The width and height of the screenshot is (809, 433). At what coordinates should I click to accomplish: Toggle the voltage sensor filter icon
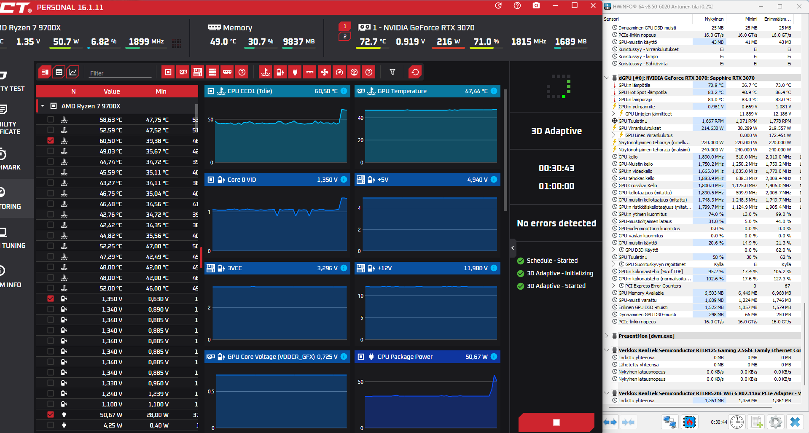click(x=280, y=72)
